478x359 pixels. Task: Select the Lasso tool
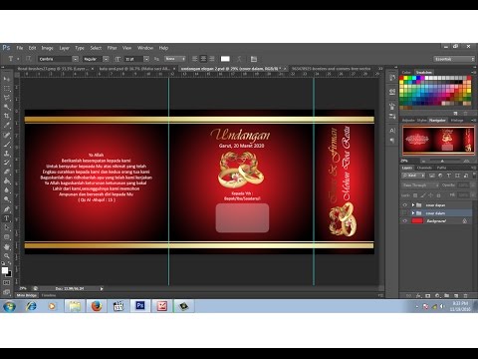pos(7,98)
